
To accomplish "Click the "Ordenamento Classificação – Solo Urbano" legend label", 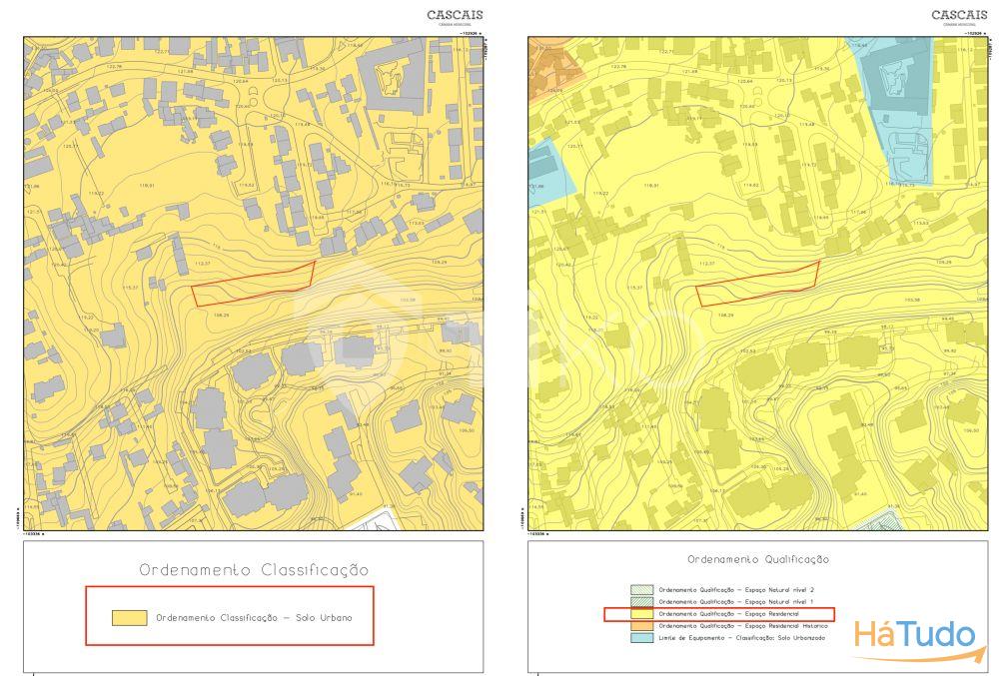I will coord(253,618).
